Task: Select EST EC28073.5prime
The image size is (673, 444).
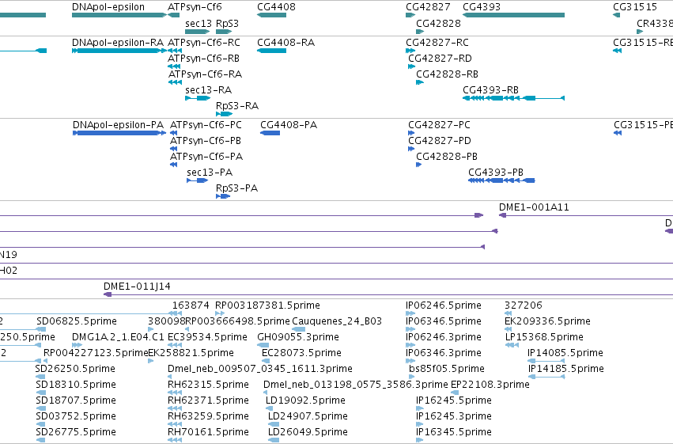Action: point(301,353)
